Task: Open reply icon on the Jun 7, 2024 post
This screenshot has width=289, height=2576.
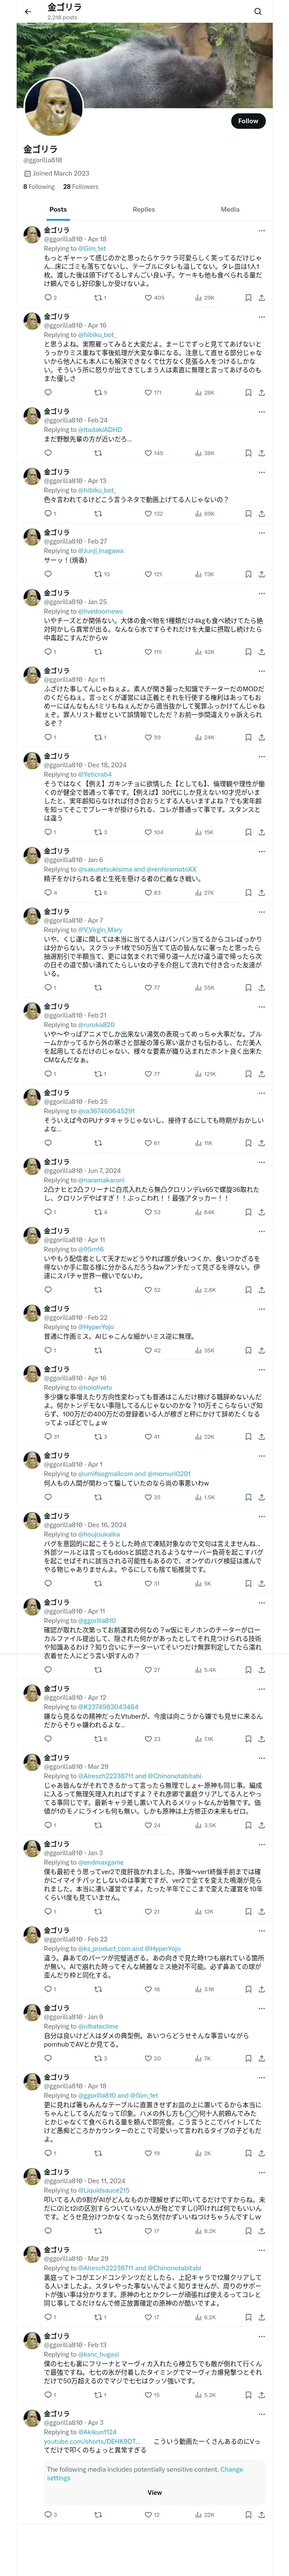Action: pyautogui.click(x=48, y=1212)
